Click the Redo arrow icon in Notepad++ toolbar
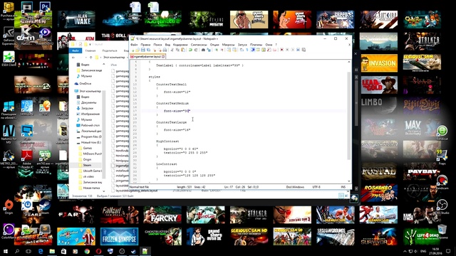 click(x=196, y=50)
